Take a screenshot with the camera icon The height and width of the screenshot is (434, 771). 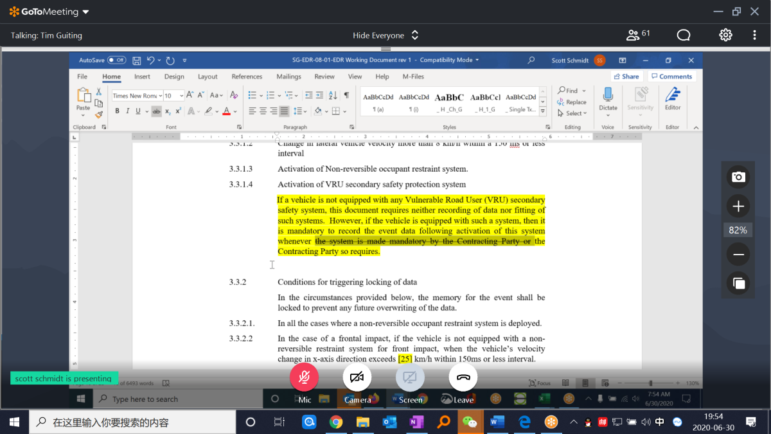(x=738, y=177)
